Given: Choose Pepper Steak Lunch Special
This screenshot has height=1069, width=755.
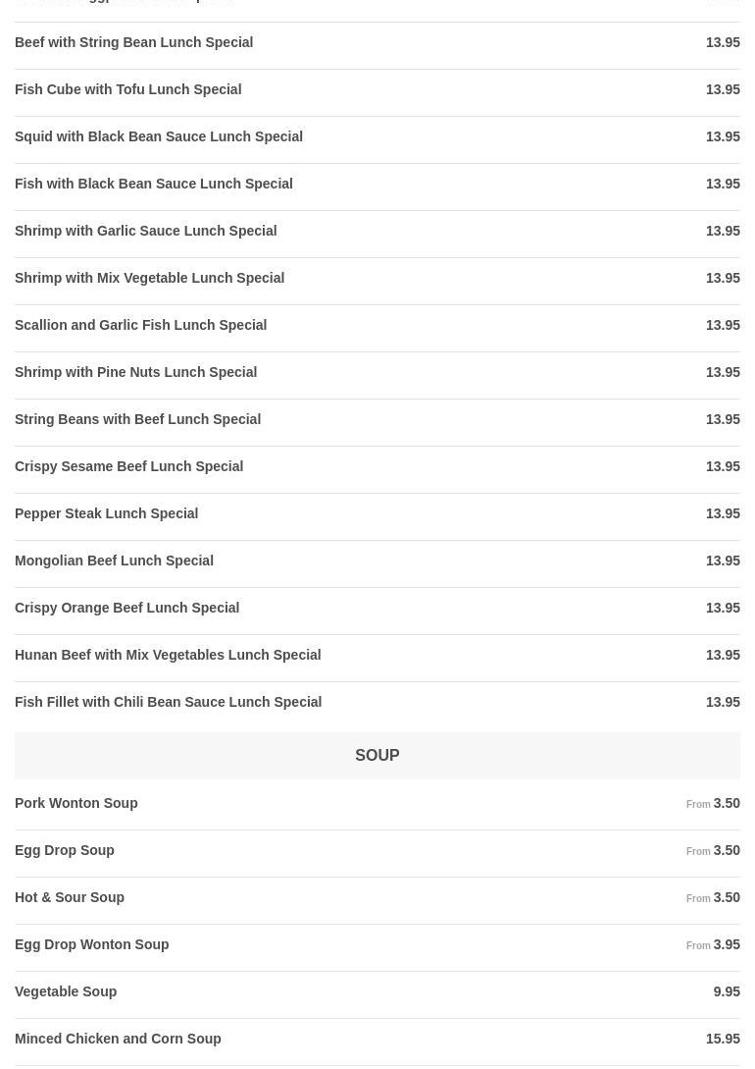Looking at the screenshot, I should coord(106,513).
